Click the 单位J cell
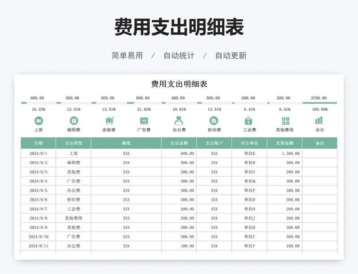 (x=249, y=218)
